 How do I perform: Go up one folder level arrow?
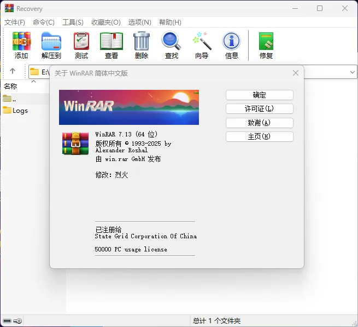13,71
